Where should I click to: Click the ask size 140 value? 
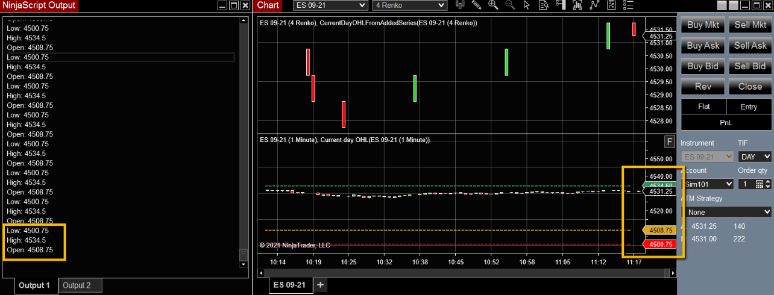pos(740,226)
